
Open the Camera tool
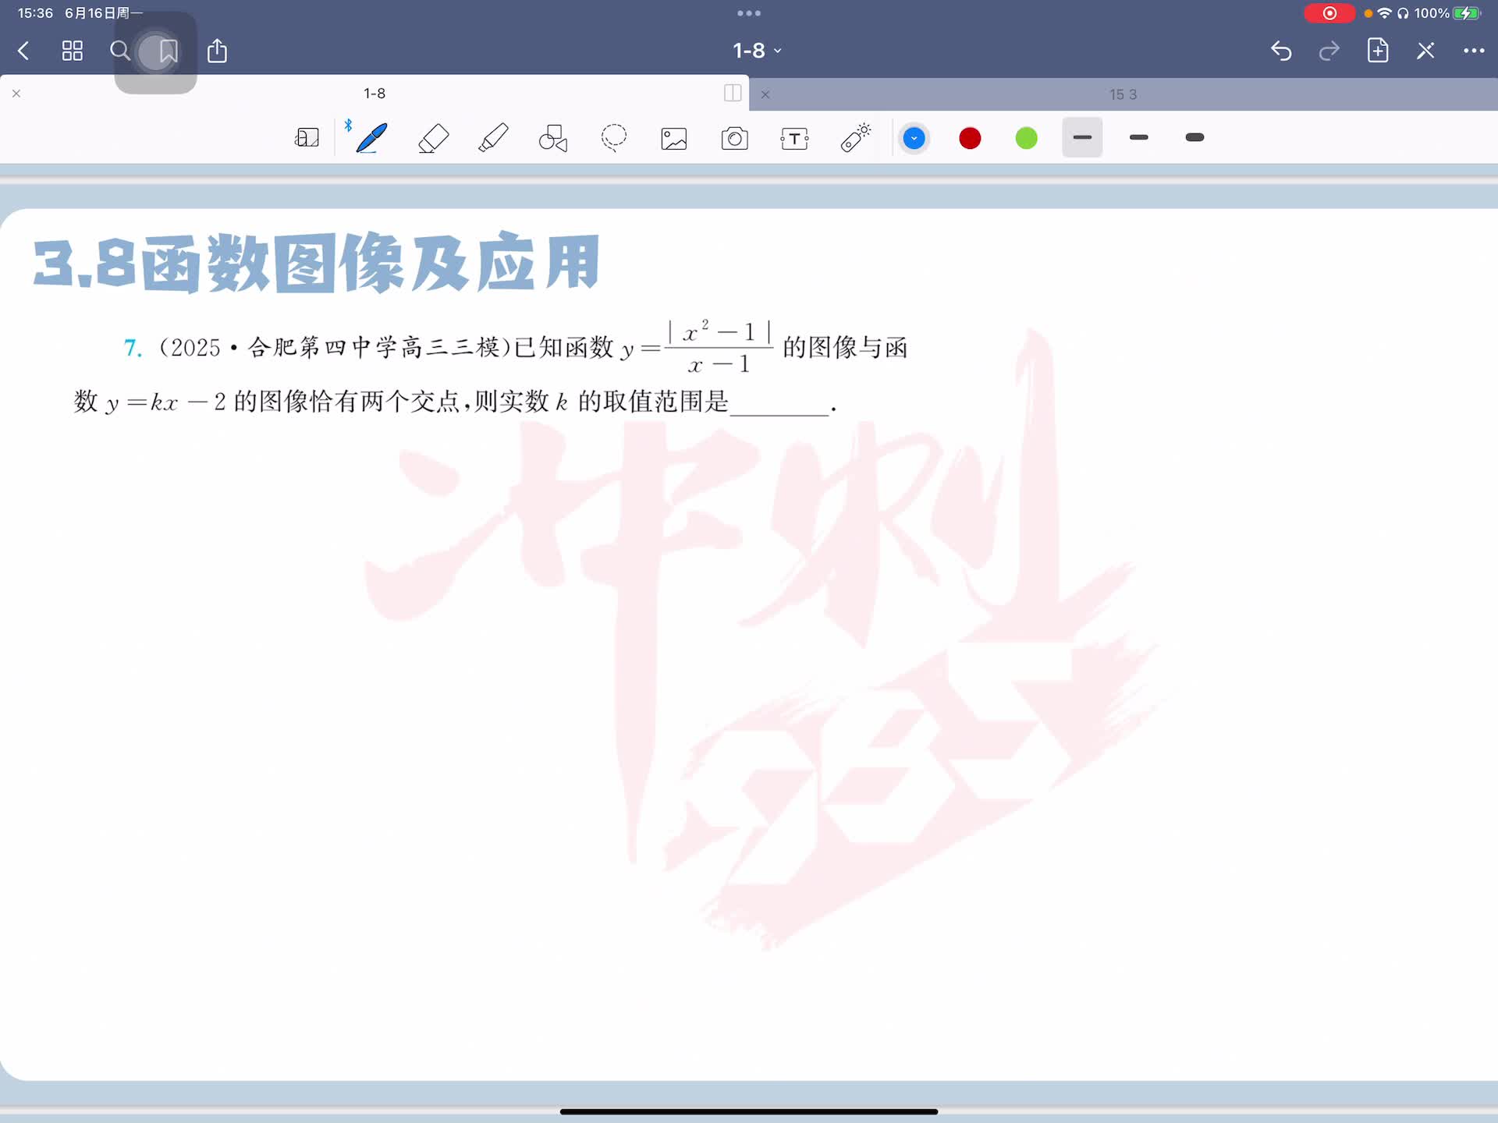click(734, 138)
